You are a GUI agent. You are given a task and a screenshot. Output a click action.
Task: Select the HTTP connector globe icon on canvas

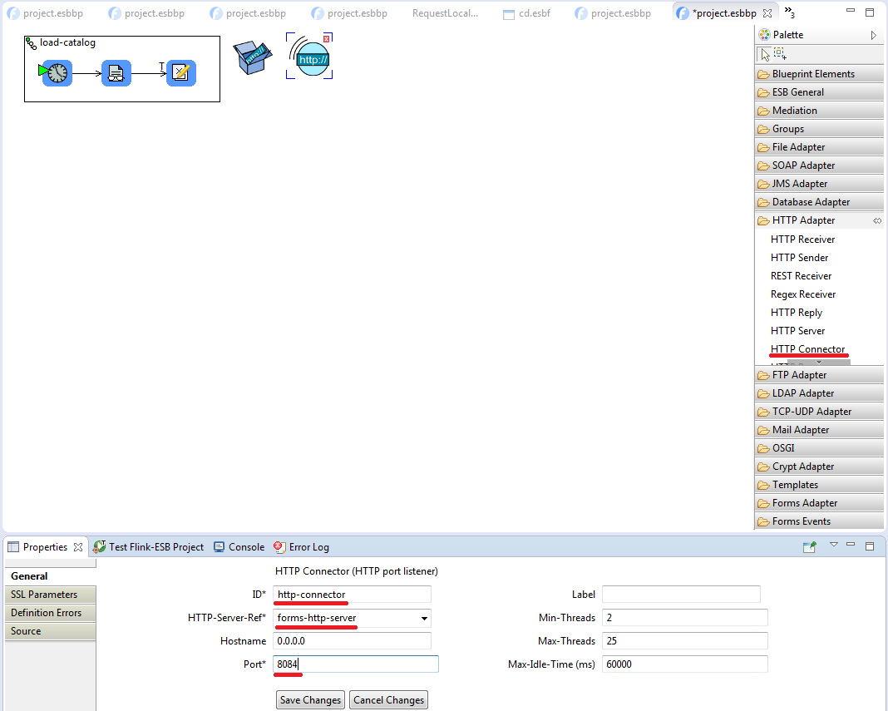[x=310, y=57]
